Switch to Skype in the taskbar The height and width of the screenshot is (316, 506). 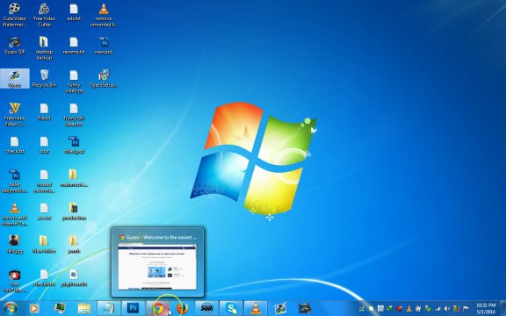pyautogui.click(x=231, y=308)
